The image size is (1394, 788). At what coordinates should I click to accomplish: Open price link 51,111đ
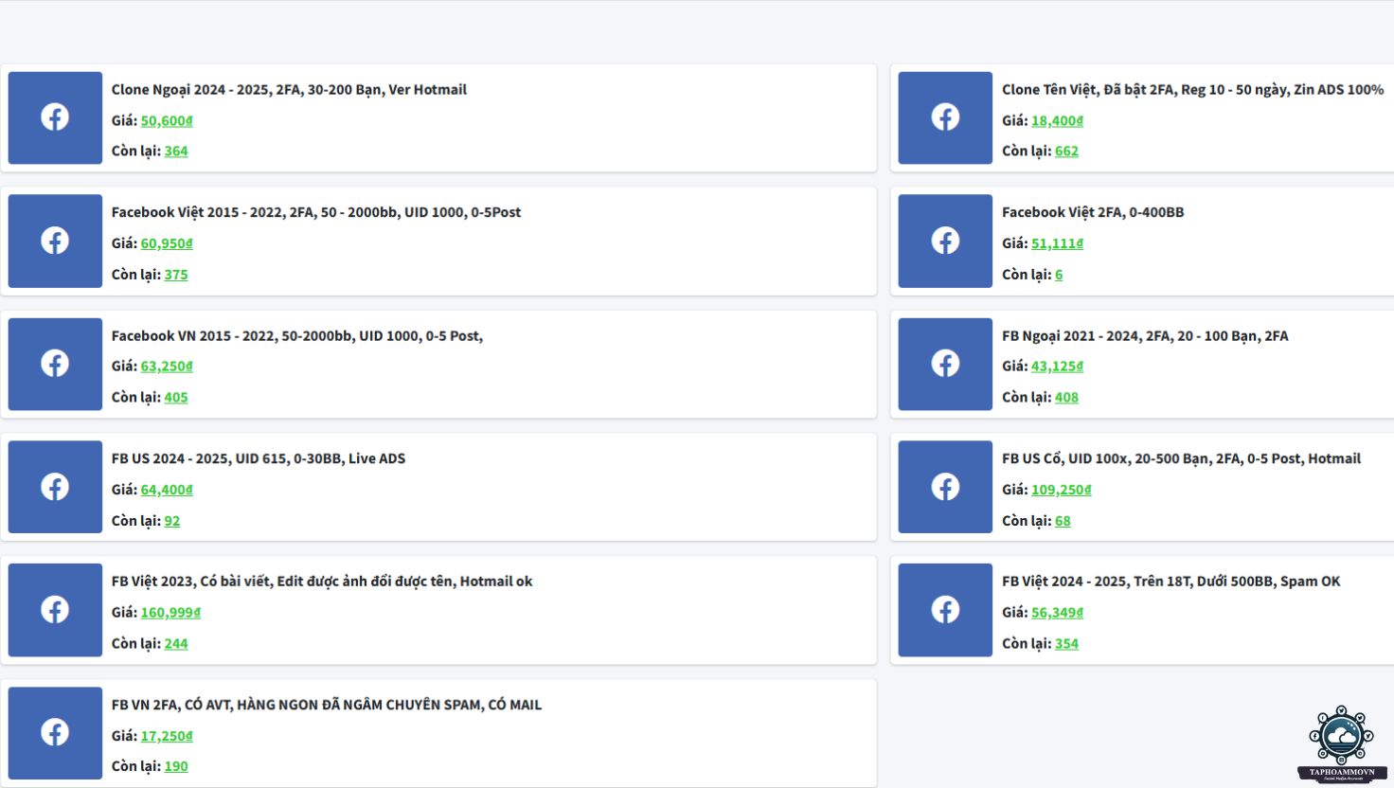coord(1057,243)
